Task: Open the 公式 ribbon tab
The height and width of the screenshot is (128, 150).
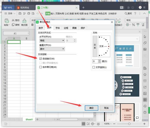Action: 67,13
